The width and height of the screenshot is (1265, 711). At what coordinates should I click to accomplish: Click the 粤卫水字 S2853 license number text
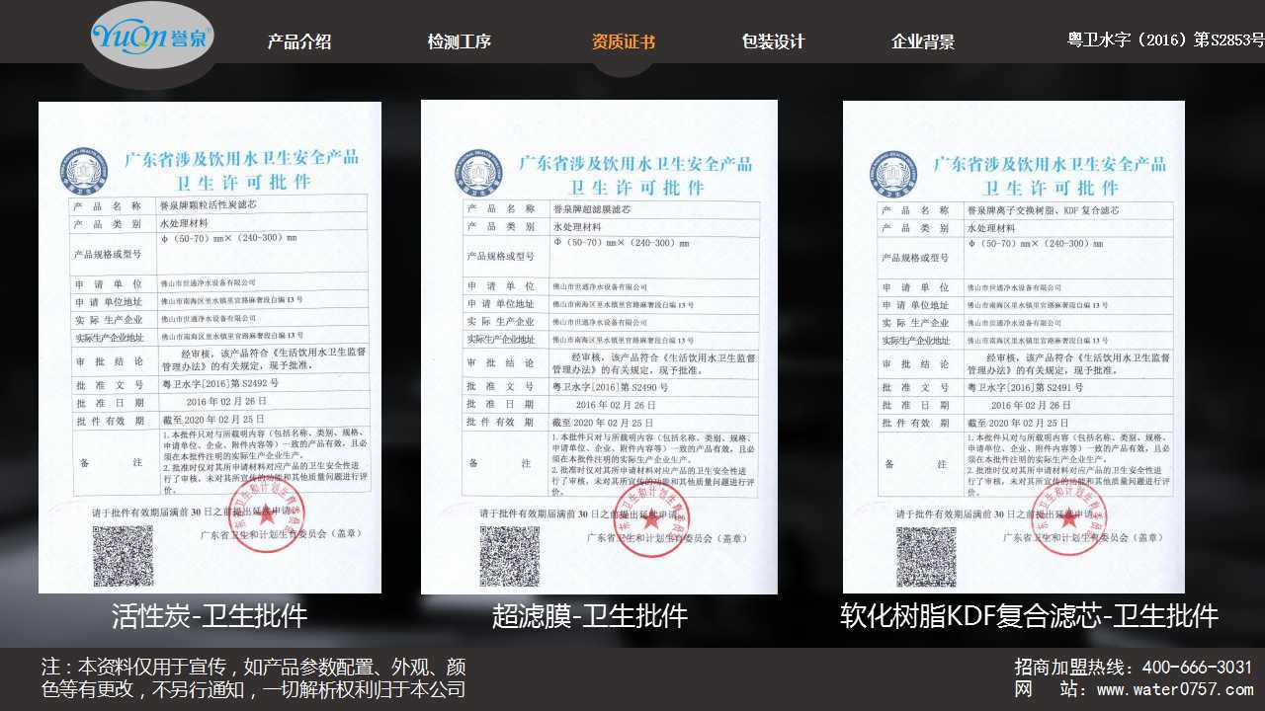point(1165,39)
